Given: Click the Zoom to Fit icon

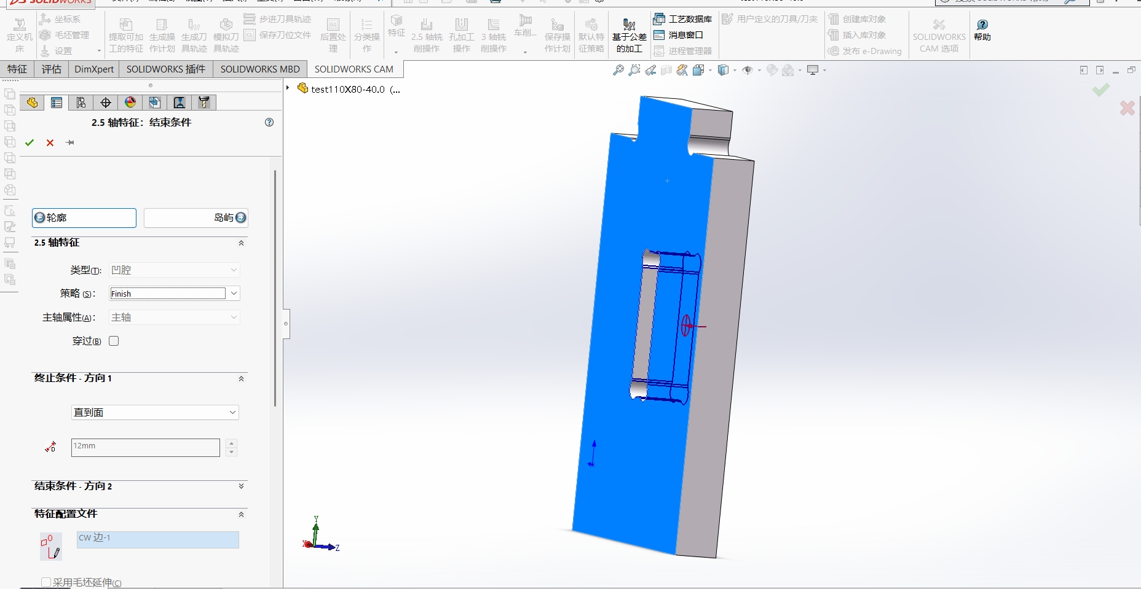Looking at the screenshot, I should click(618, 71).
